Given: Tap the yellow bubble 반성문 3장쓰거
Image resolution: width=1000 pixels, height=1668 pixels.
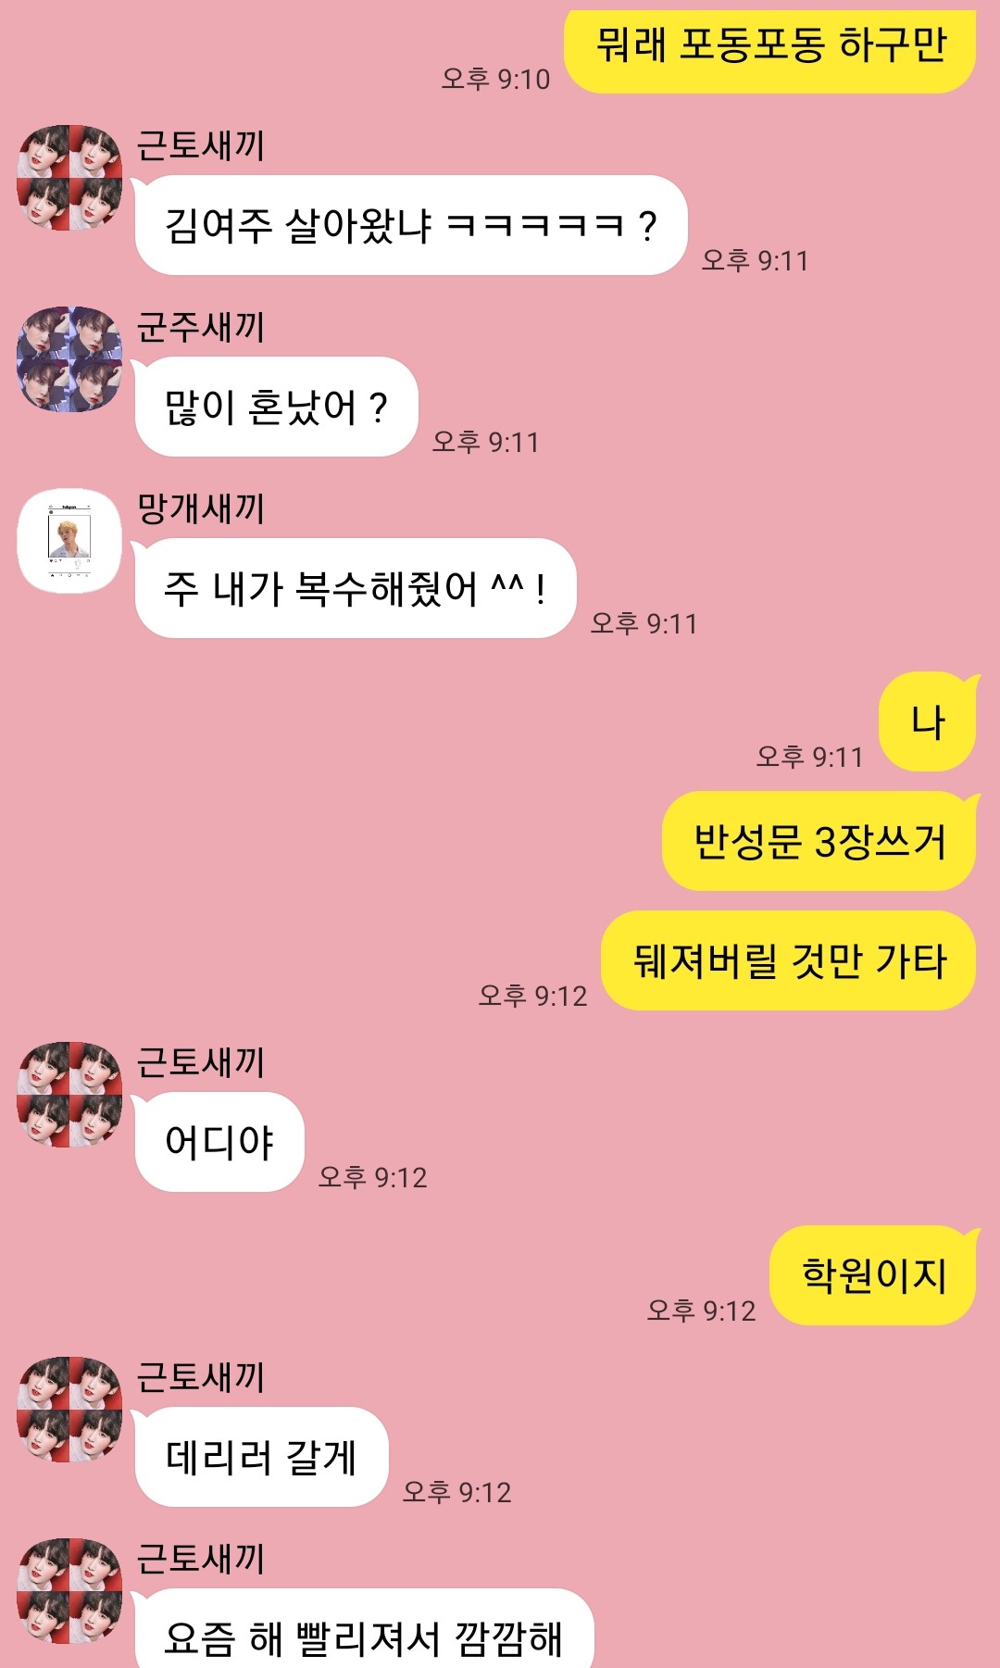Looking at the screenshot, I should (820, 841).
